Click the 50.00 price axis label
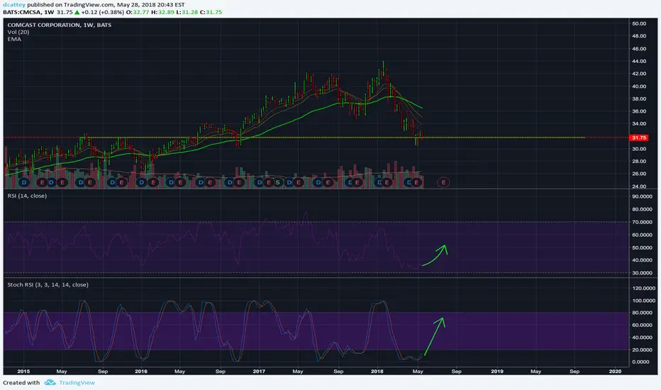 click(x=638, y=23)
